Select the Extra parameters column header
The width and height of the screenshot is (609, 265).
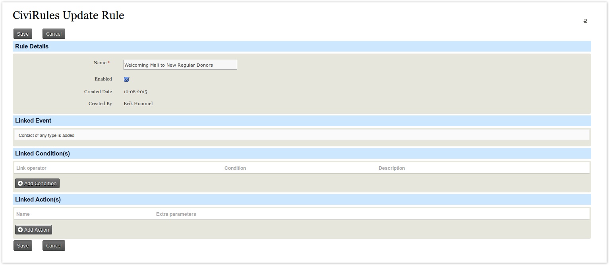(176, 214)
